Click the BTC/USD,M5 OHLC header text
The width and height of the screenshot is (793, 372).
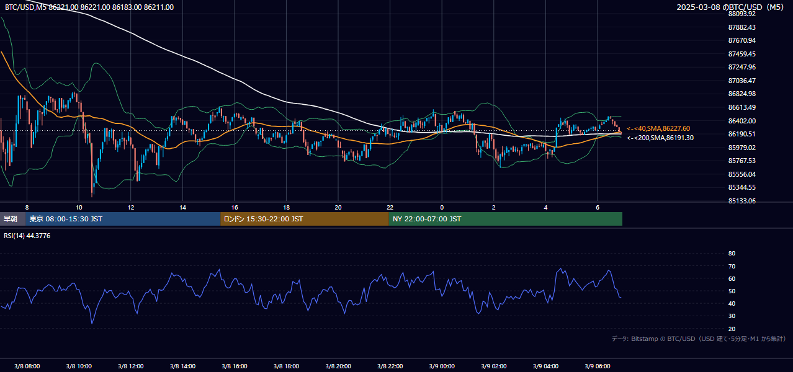(x=89, y=7)
